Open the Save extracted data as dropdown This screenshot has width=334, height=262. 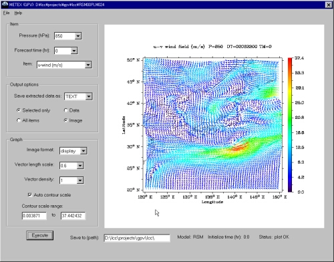tap(89, 96)
